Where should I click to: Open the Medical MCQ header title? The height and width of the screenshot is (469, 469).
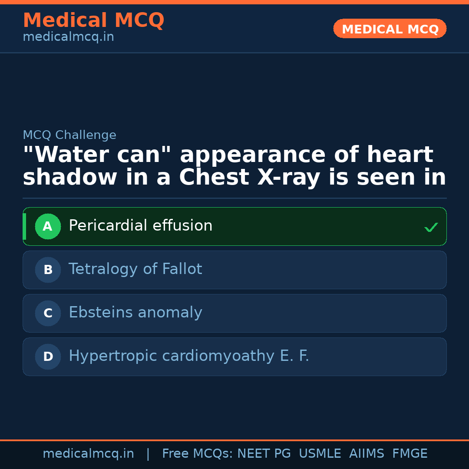click(x=93, y=20)
